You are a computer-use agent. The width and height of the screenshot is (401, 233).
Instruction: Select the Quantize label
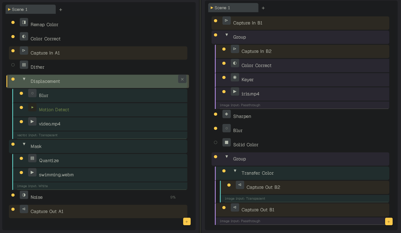tap(49, 160)
